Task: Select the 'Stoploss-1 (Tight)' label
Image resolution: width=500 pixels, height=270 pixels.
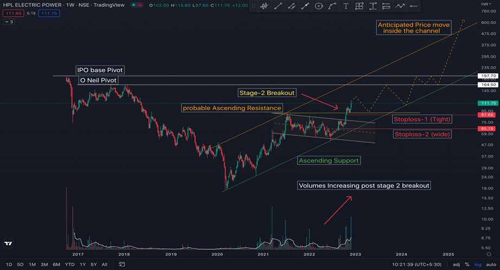Action: coord(422,120)
